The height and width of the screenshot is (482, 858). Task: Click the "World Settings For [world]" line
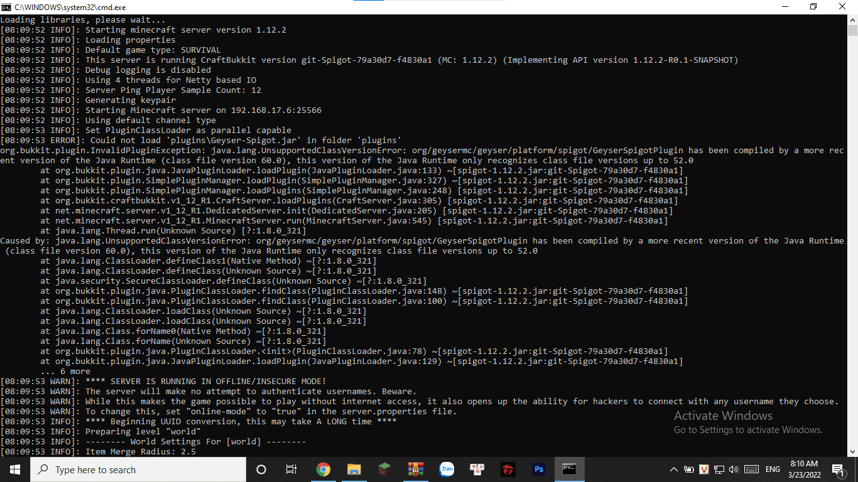[x=153, y=442]
